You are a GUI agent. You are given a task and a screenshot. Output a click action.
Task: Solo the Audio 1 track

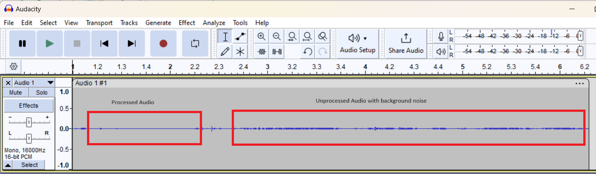click(42, 93)
